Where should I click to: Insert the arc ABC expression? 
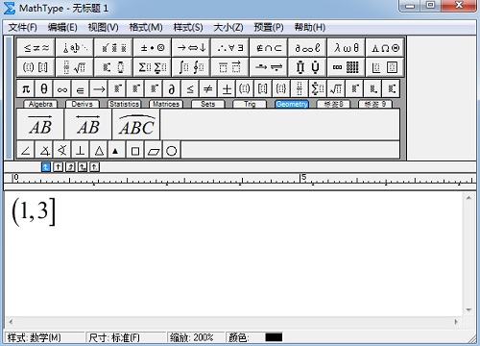(x=136, y=124)
